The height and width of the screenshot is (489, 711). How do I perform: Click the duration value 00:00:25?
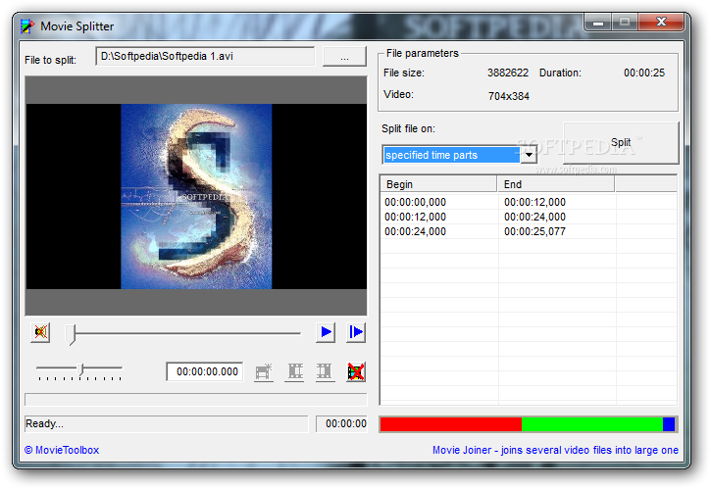[644, 73]
